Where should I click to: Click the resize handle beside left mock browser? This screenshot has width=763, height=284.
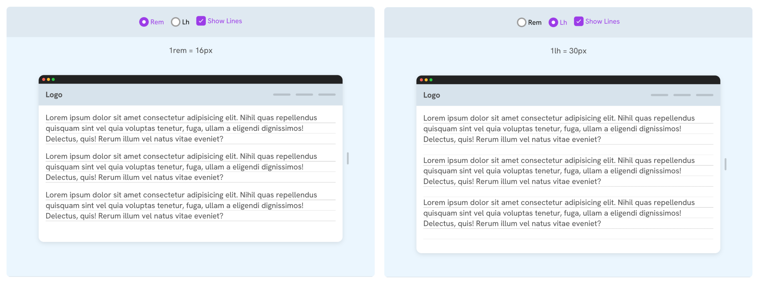[x=348, y=159]
